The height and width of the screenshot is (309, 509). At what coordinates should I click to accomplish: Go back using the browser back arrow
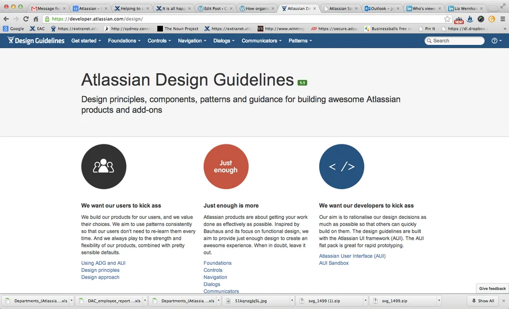tap(6, 19)
